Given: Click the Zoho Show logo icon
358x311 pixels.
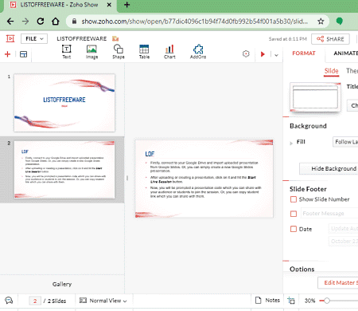Looking at the screenshot, I should pyautogui.click(x=10, y=39).
